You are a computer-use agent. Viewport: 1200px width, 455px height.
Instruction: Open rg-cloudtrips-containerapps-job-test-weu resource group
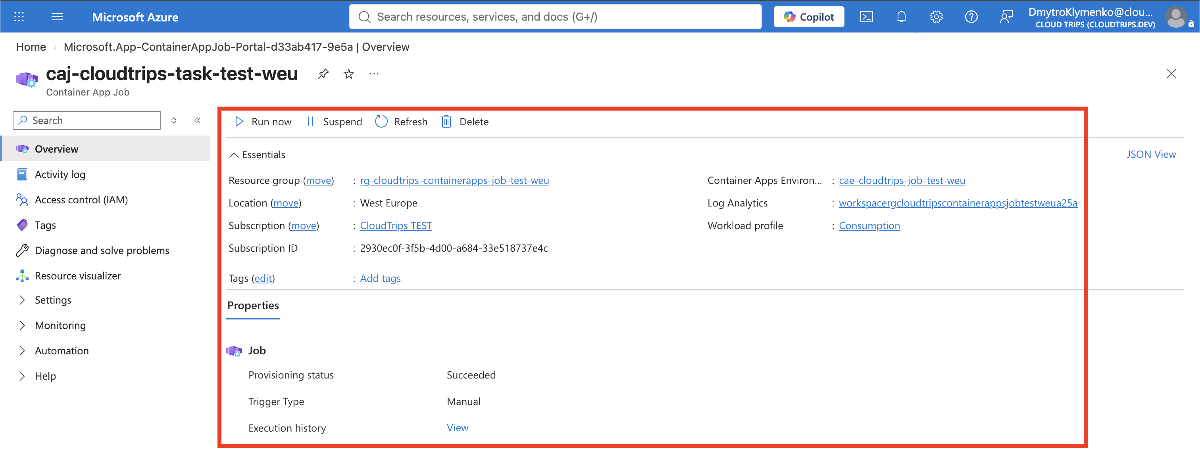point(454,180)
